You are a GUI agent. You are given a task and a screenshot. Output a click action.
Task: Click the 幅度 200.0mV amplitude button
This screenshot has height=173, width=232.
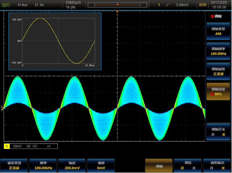pyautogui.click(x=72, y=165)
